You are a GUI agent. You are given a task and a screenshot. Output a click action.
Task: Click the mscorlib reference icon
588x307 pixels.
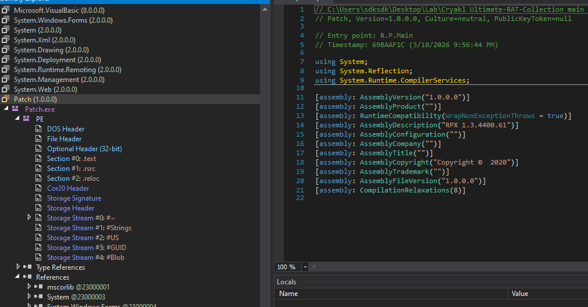click(39, 287)
